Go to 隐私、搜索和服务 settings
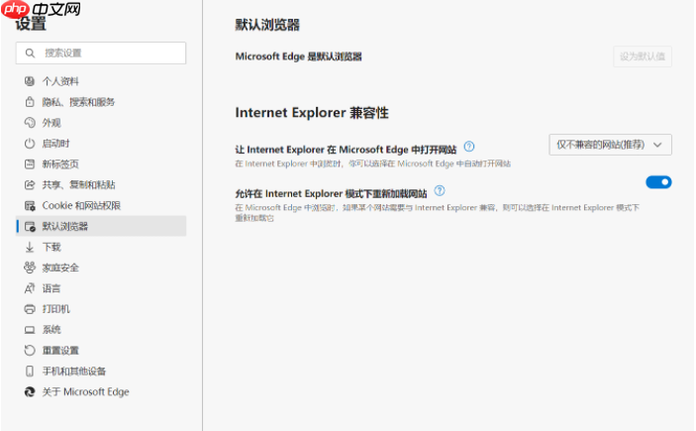This screenshot has height=431, width=696. (x=101, y=102)
